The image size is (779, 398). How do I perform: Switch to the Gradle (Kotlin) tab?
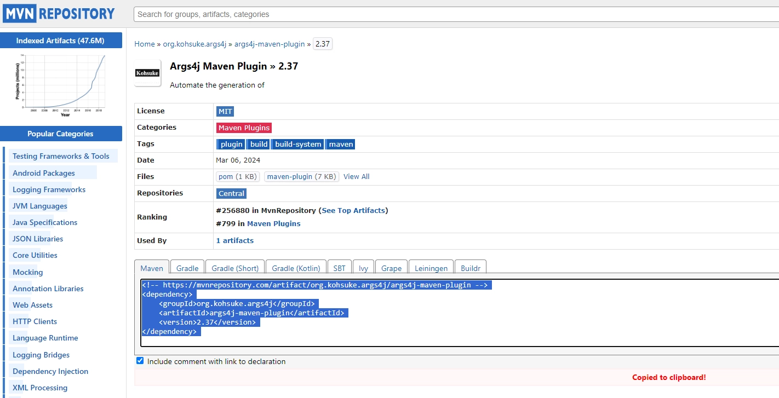[x=295, y=268]
